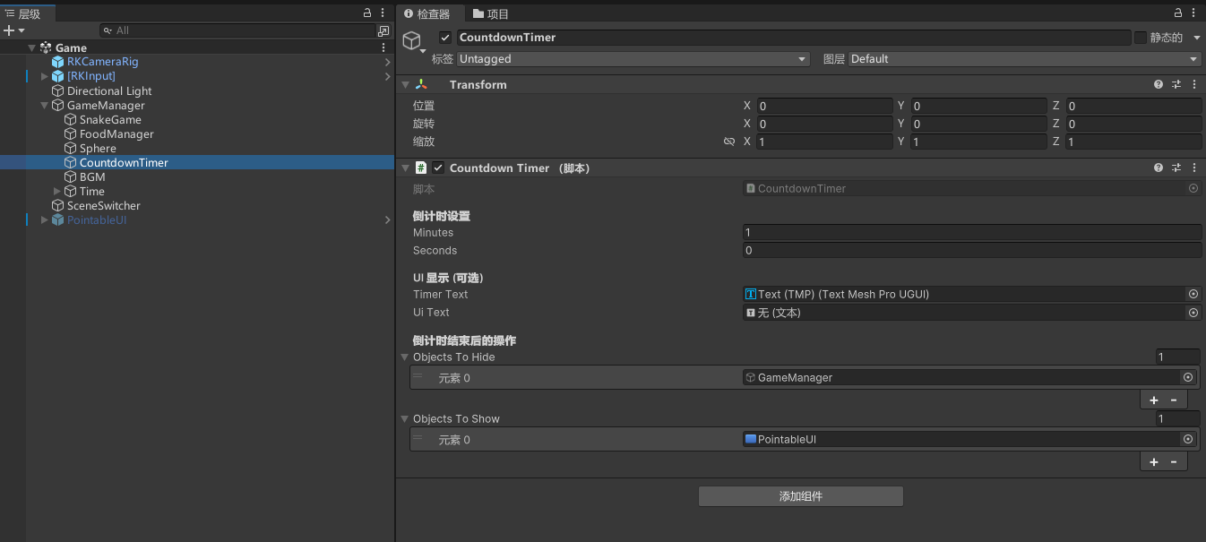Click the Countdown Timer script help icon
The width and height of the screenshot is (1206, 542).
point(1159,168)
